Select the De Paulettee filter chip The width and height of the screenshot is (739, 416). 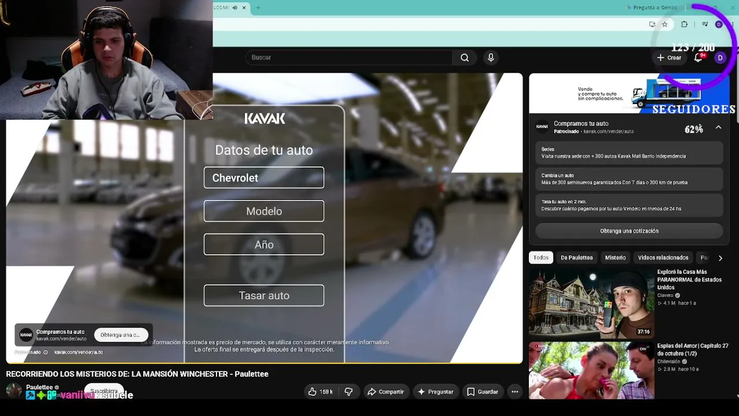point(577,258)
